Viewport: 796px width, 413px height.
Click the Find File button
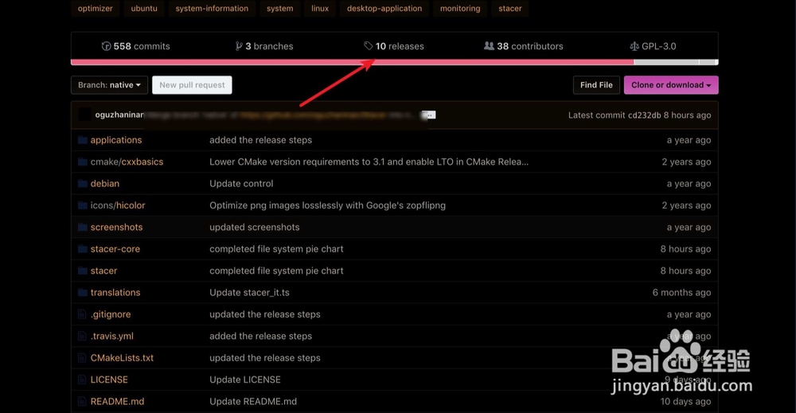pos(596,84)
